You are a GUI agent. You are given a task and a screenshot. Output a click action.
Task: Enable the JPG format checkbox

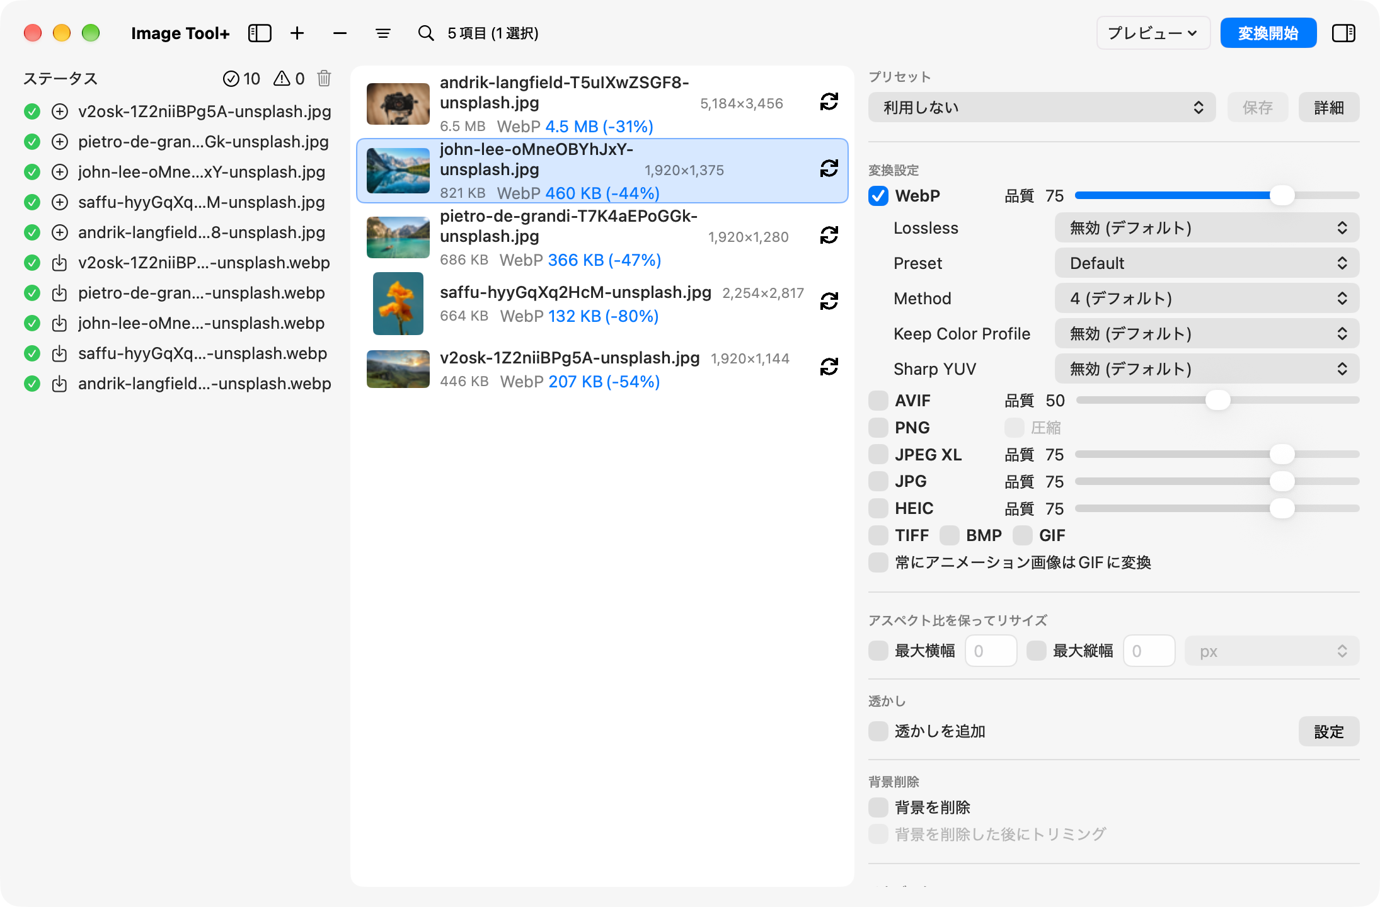[878, 481]
